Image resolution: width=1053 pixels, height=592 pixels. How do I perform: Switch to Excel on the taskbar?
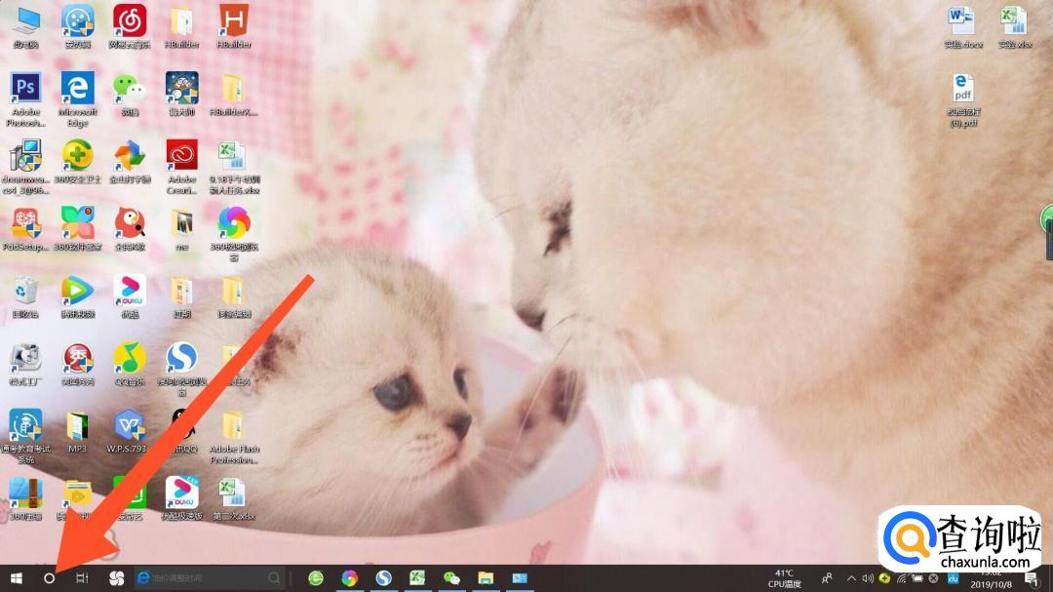417,578
